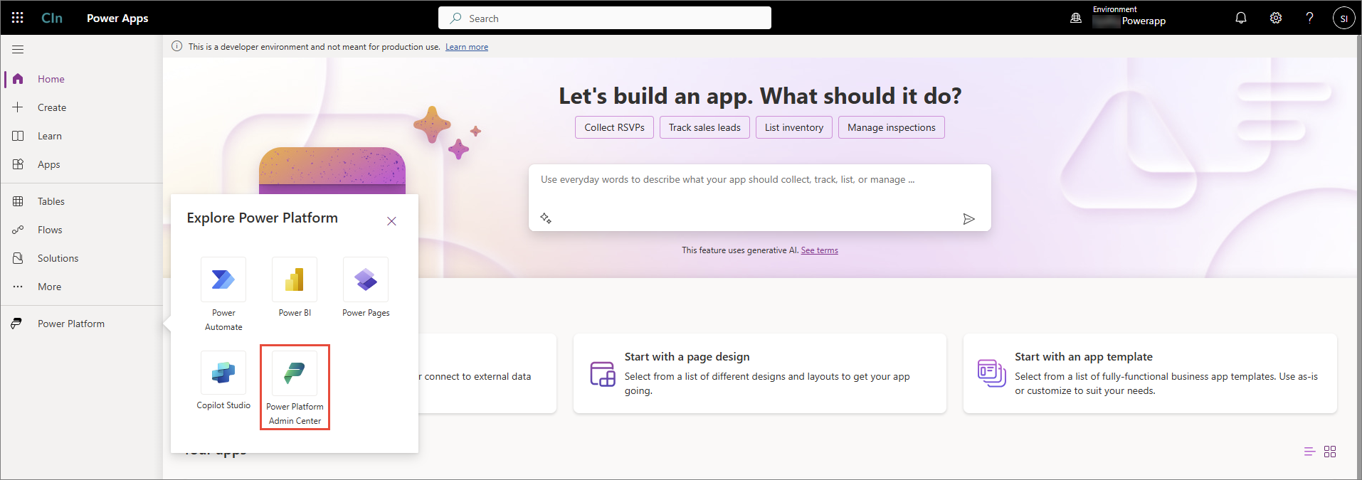The height and width of the screenshot is (480, 1362).
Task: Click the List inventory suggestion
Action: coord(794,127)
